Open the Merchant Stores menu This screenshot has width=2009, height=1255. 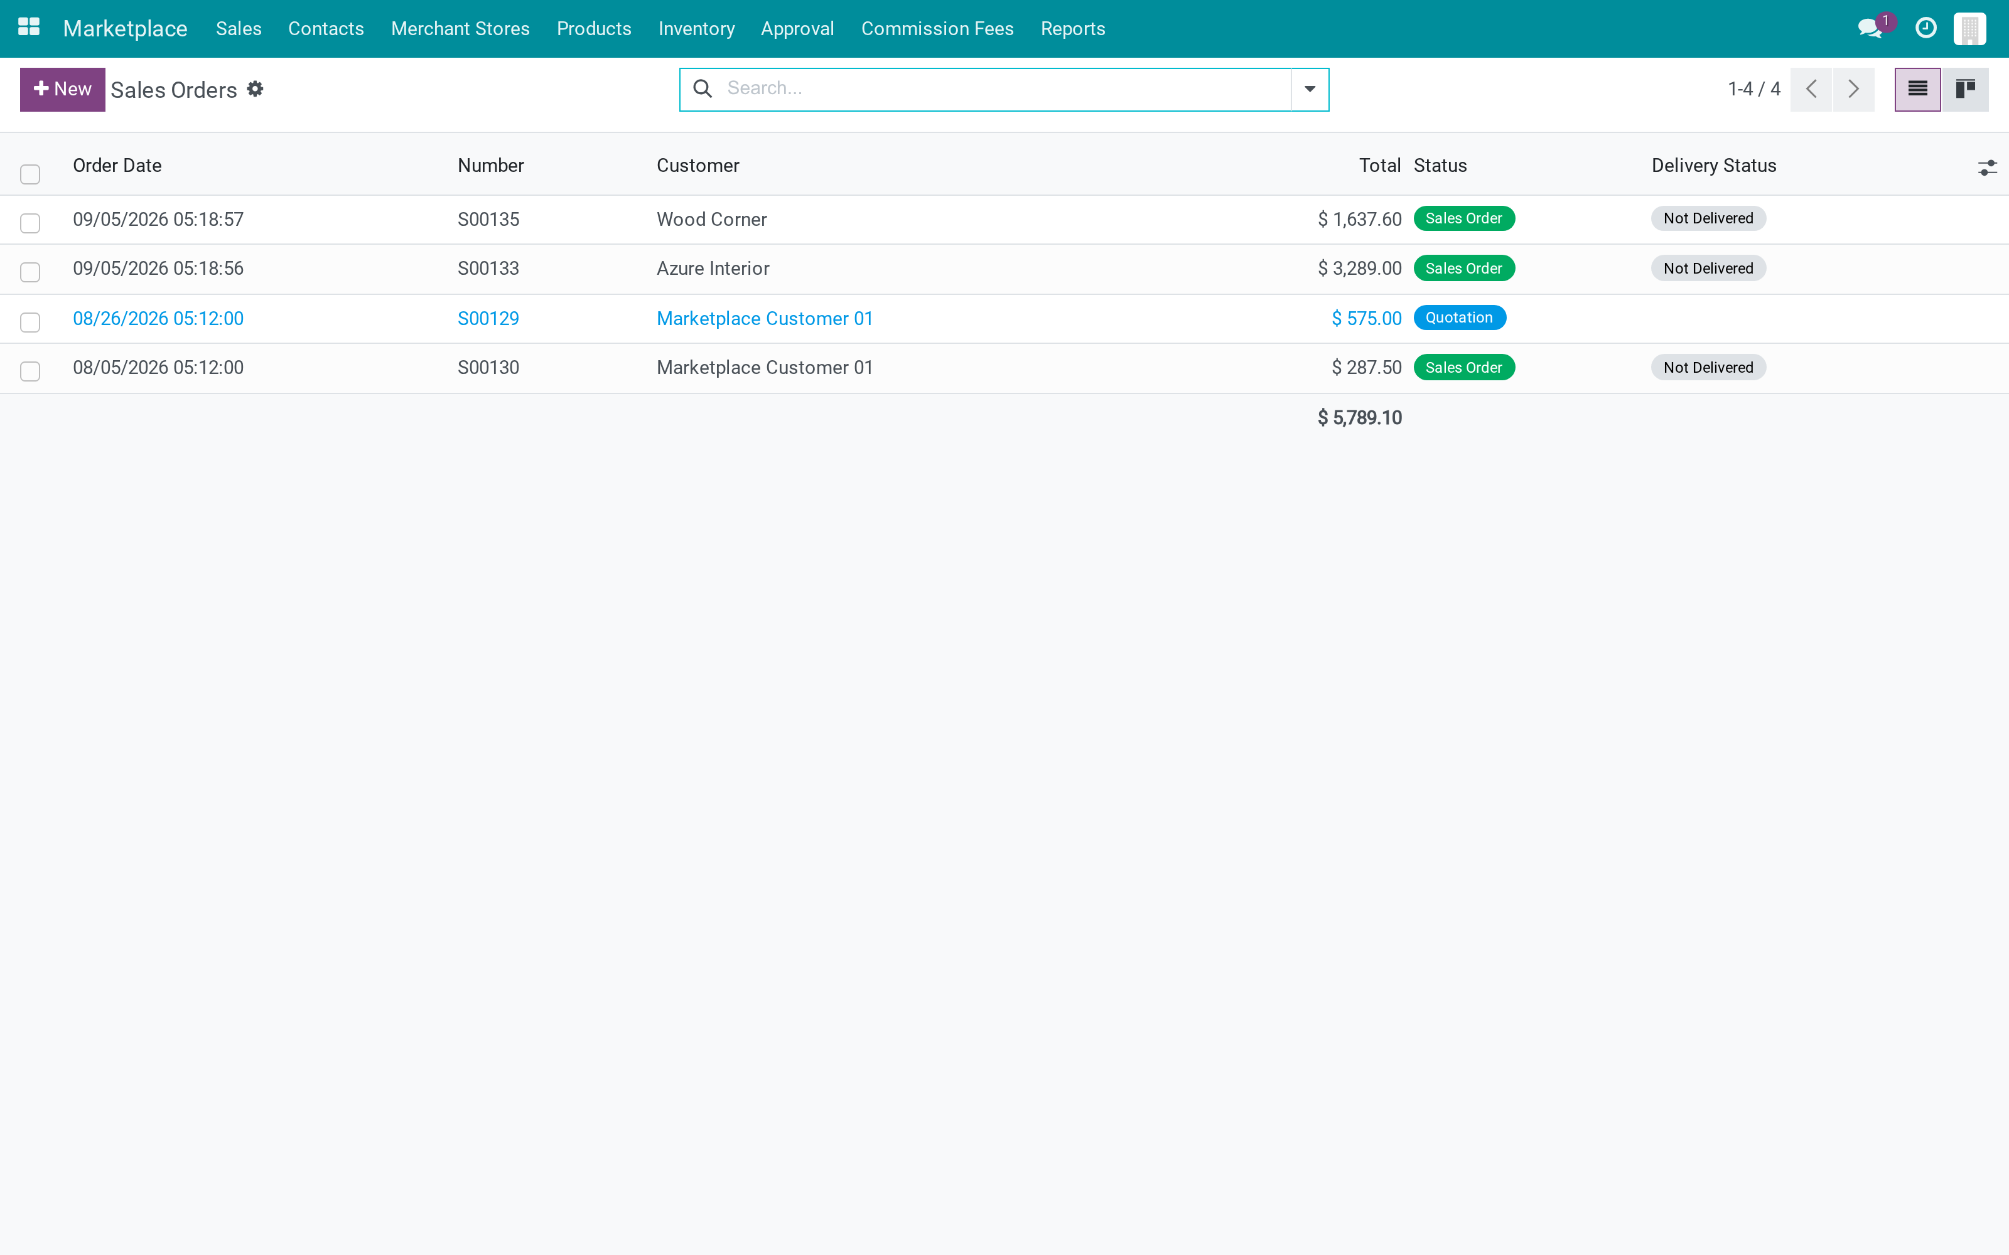[x=460, y=28]
